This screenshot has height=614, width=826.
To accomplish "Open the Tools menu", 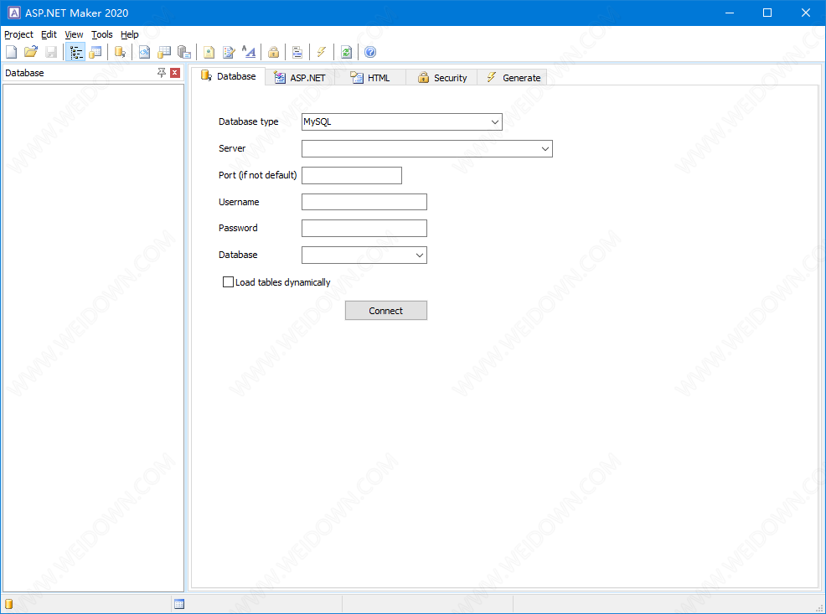I will 101,34.
